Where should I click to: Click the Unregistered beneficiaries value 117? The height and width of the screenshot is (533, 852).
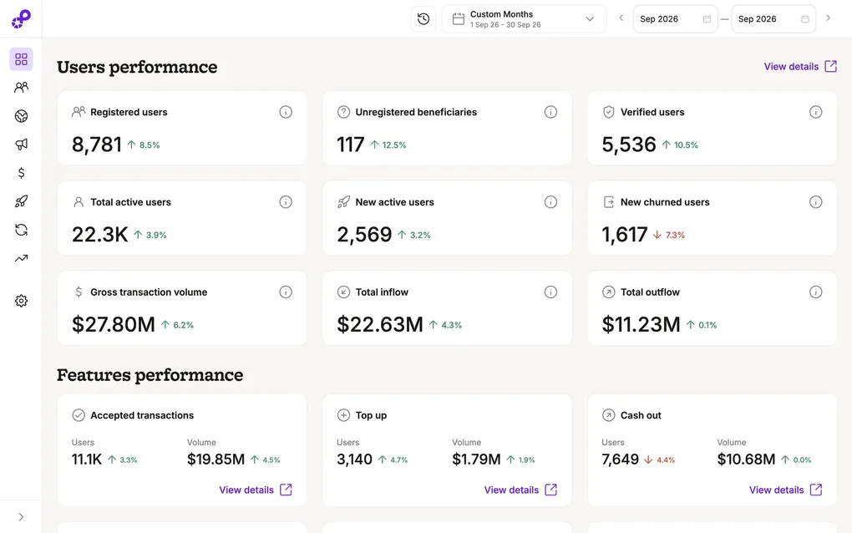351,145
